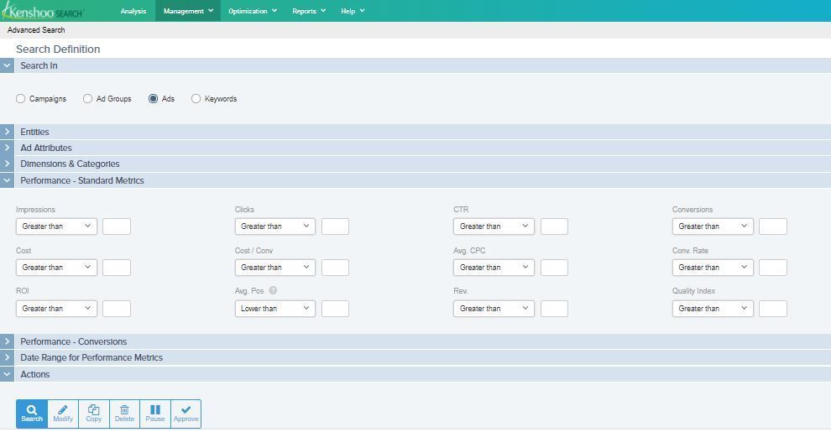Click the Quality Index value field

tap(773, 309)
